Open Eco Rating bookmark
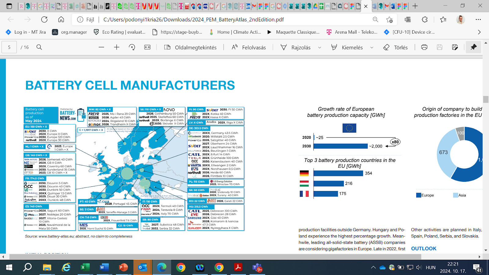This screenshot has height=275, width=489. coord(119,32)
